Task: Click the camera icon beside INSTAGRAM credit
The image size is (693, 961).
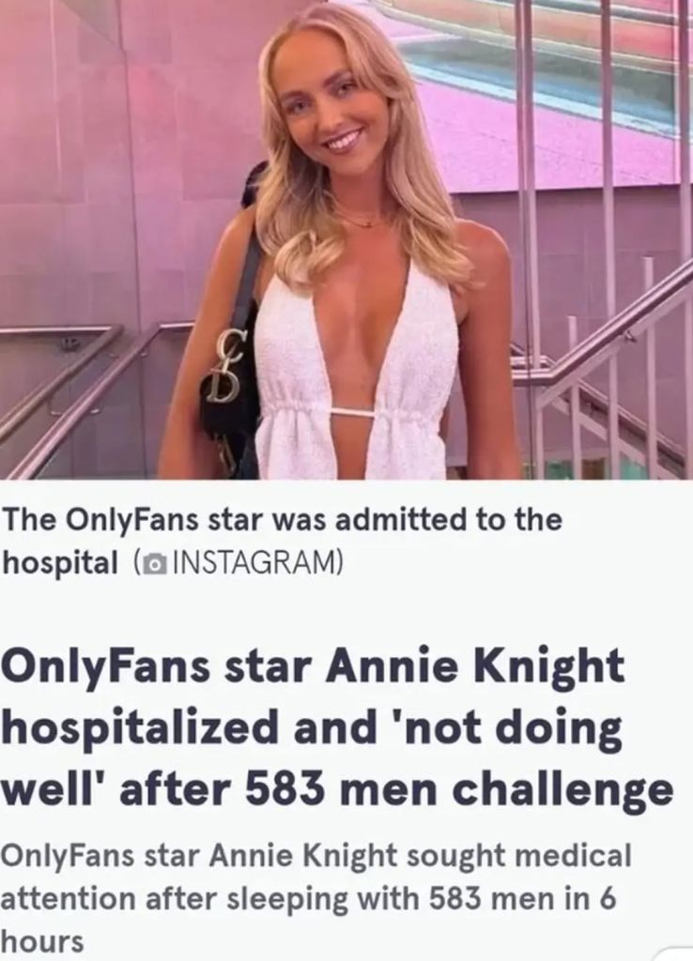Action: tap(157, 562)
